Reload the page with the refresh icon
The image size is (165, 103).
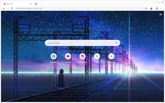click(12, 8)
